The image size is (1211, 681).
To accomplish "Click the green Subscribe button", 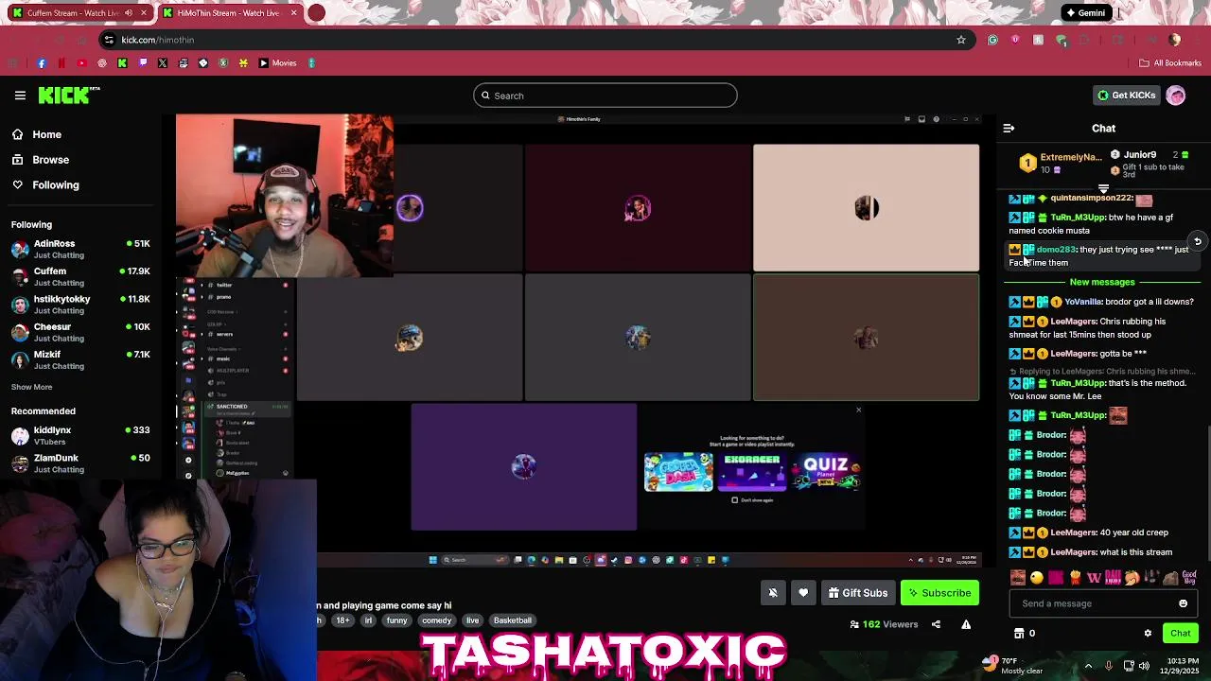I will pyautogui.click(x=939, y=593).
